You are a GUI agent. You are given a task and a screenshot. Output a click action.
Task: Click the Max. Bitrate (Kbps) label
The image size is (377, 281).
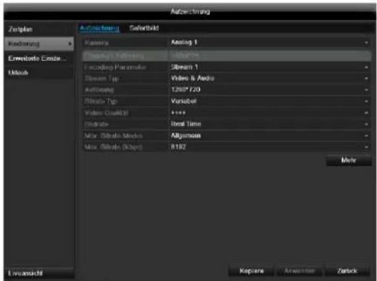(113, 147)
